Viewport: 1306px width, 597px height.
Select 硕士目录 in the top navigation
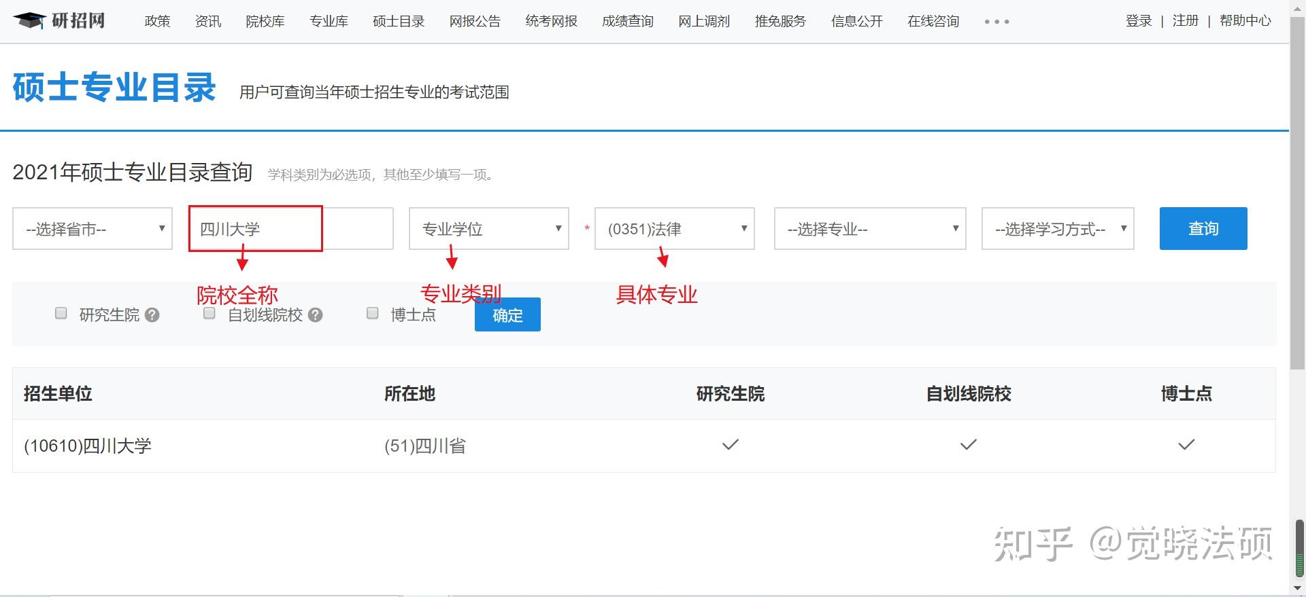[399, 21]
